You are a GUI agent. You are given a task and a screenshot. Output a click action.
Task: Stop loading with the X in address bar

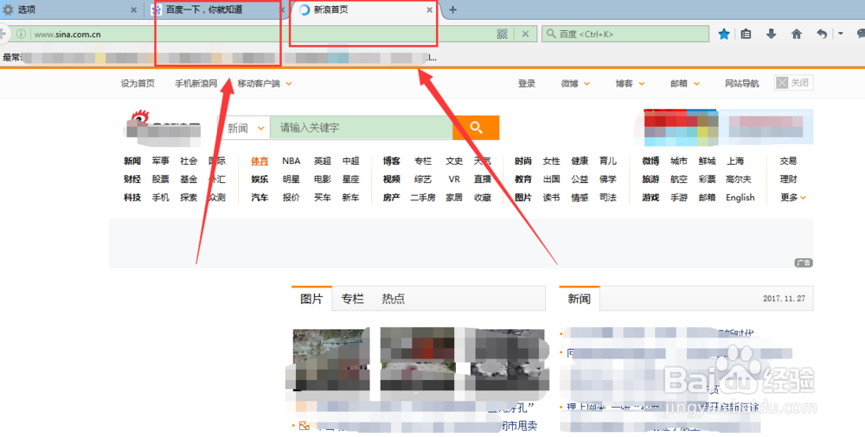[525, 35]
